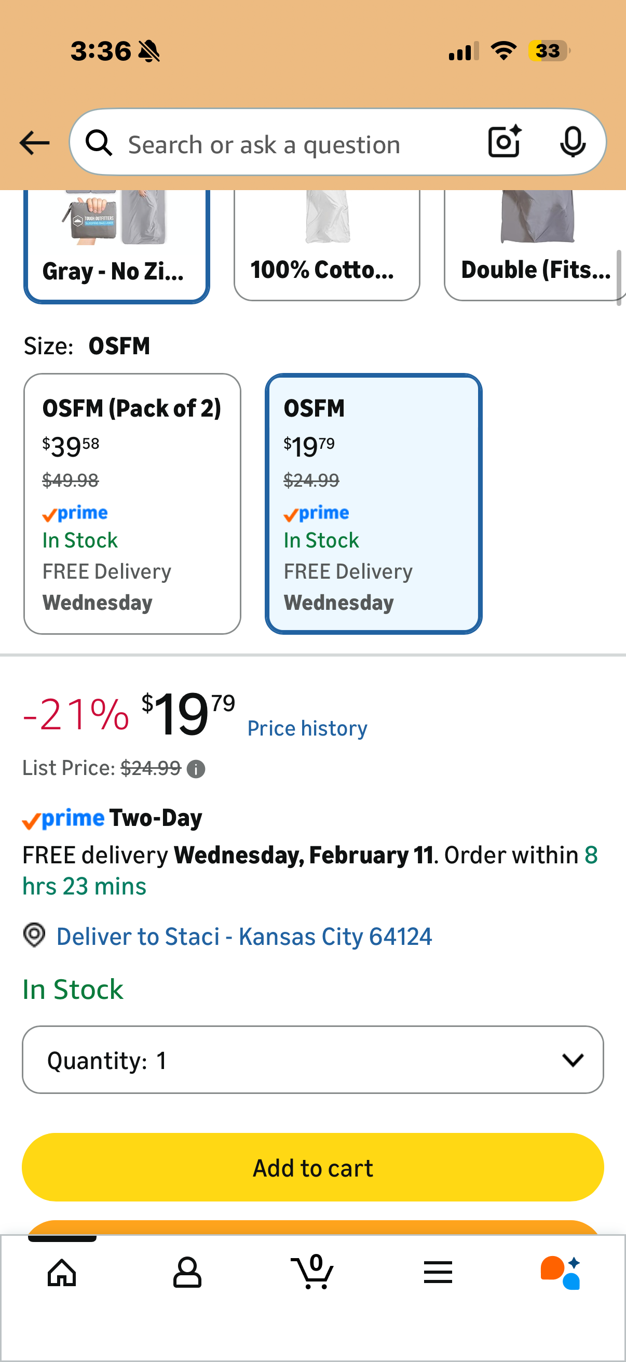626x1362 pixels.
Task: Open the account profile tab
Action: pos(187,1273)
